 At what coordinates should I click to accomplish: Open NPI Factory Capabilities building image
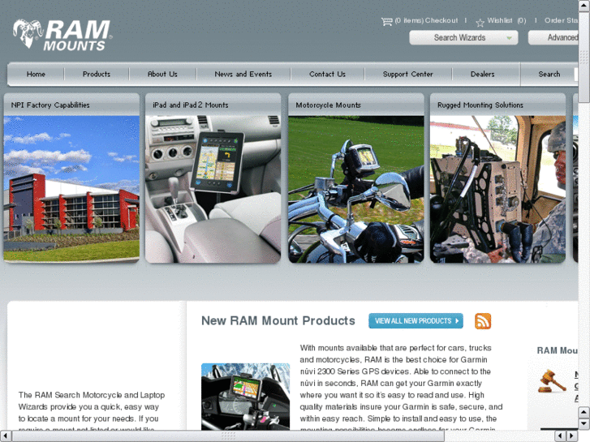tap(71, 189)
